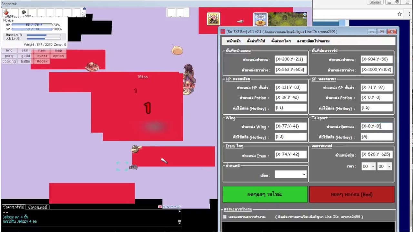Open the party window button
Image resolution: width=413 pixels, height=232 pixels.
tap(9, 56)
